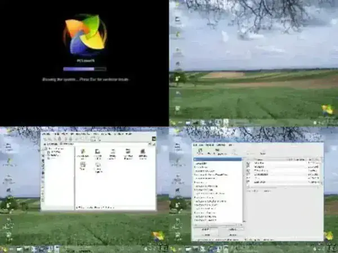Click the Search toolbar button in package manager
The height and width of the screenshot is (253, 338).
(263, 151)
